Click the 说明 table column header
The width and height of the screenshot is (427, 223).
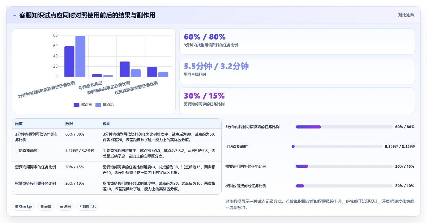tap(107, 124)
